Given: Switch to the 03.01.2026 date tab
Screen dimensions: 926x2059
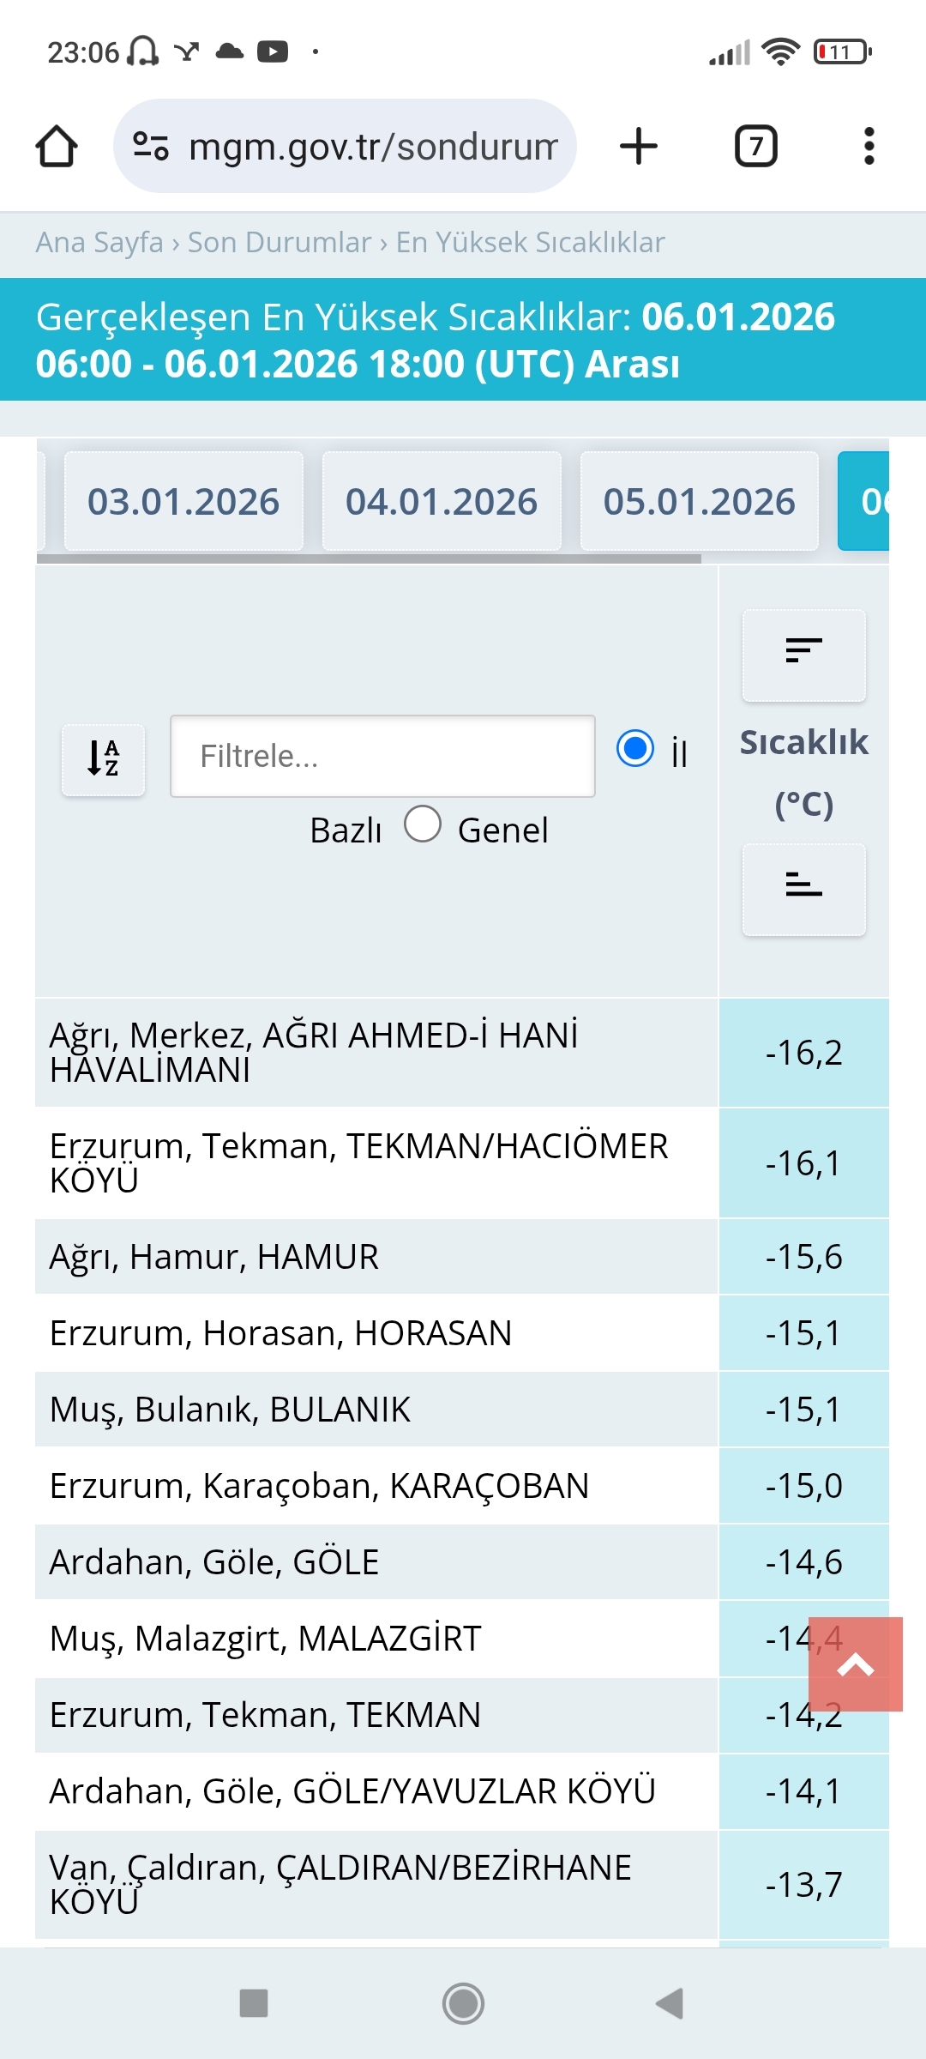Looking at the screenshot, I should [183, 501].
